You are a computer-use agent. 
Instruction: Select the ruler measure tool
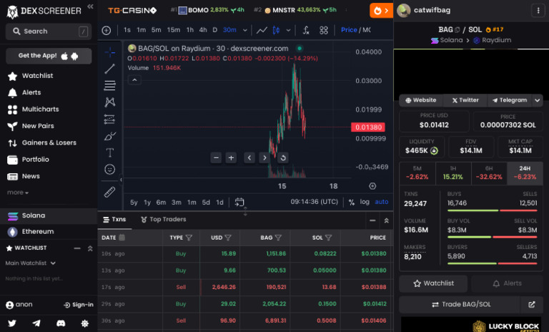point(109,192)
